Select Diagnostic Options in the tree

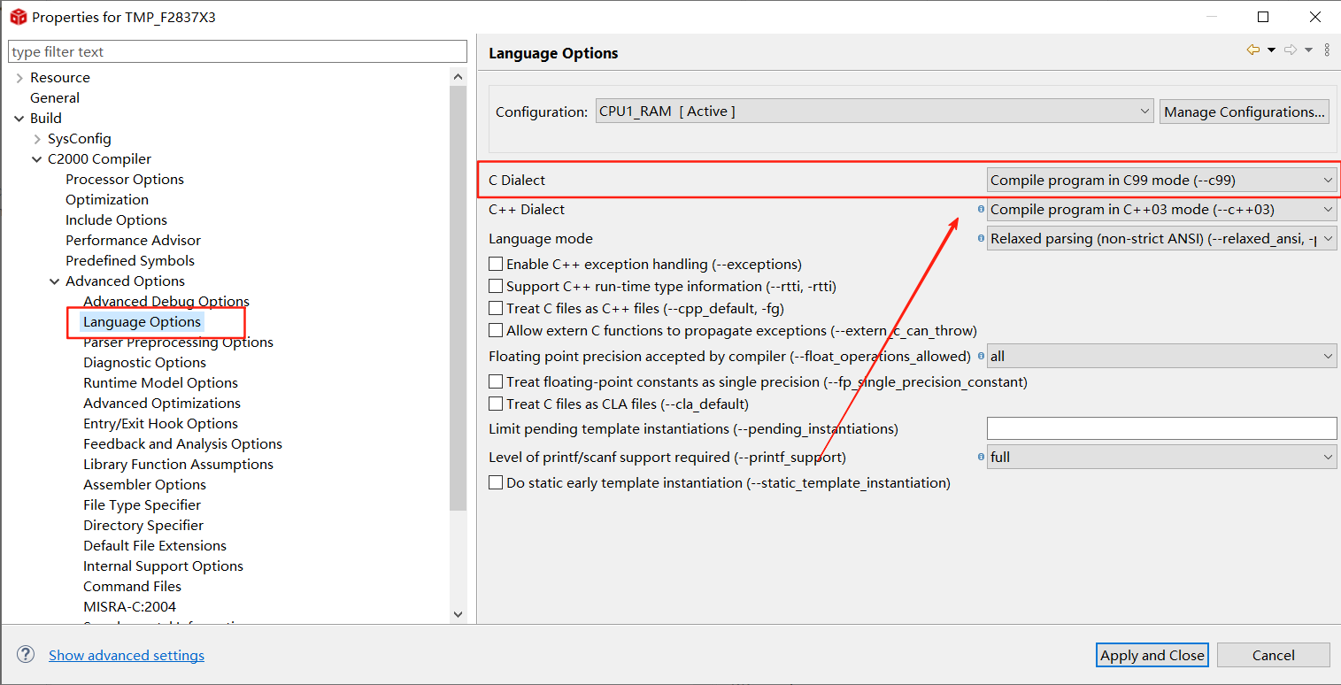point(144,363)
